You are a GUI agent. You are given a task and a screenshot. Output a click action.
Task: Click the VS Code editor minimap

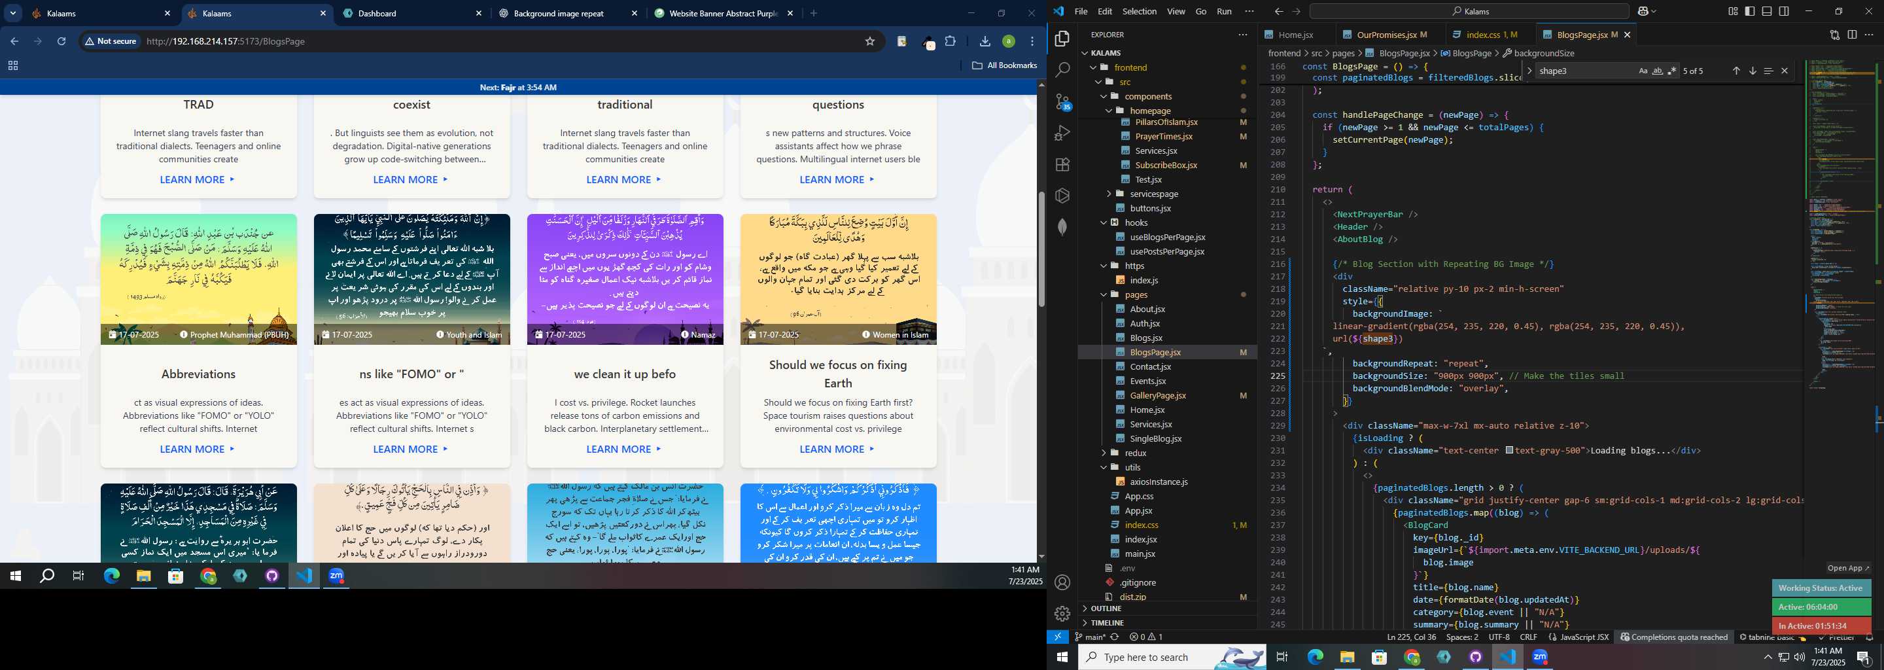click(x=1841, y=224)
